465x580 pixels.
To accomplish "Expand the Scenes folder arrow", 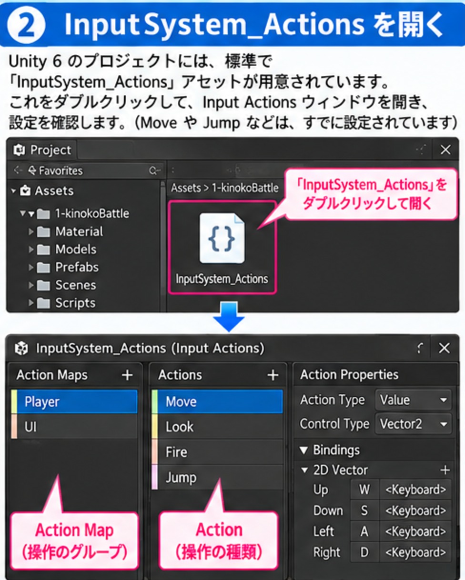I will tap(31, 285).
